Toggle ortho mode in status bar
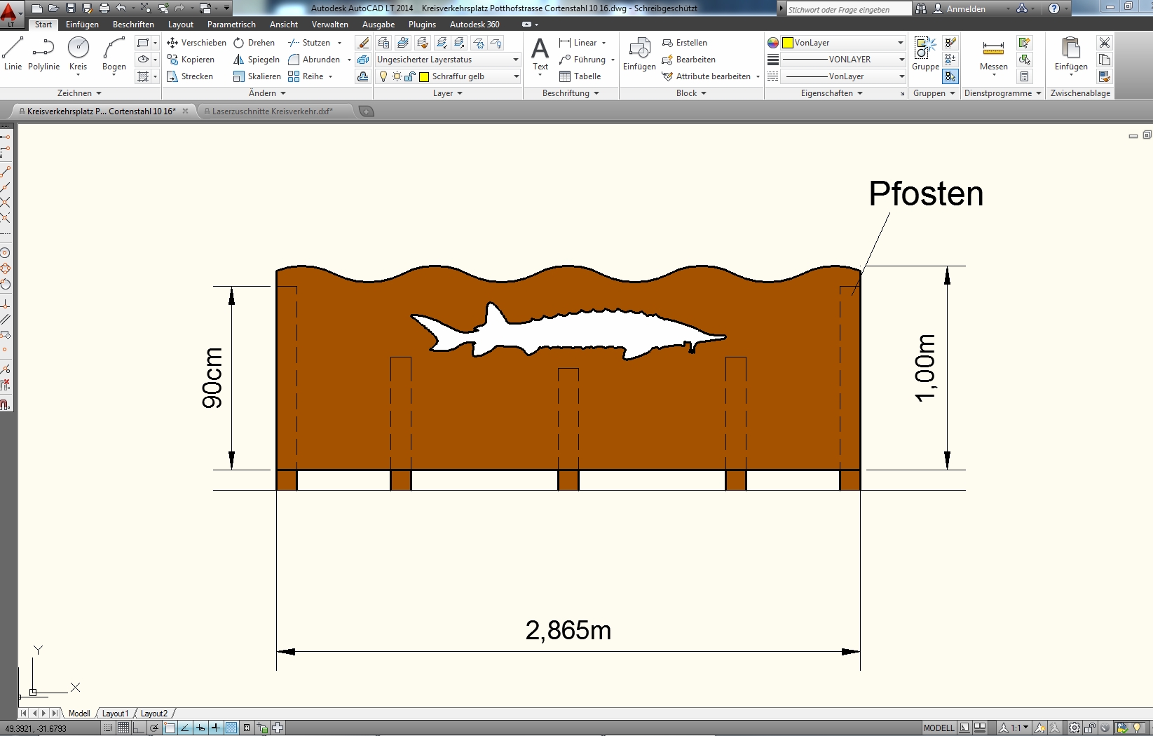1153x736 pixels. pos(139,728)
